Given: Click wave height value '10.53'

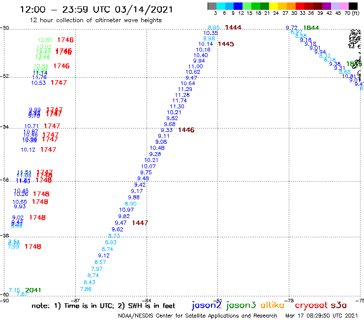Looking at the screenshot, I should [38, 83].
